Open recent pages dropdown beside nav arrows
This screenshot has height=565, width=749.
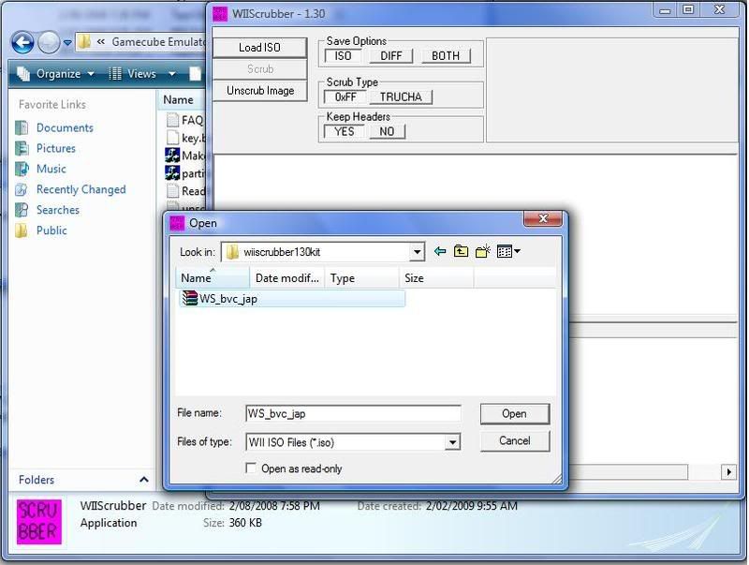point(67,42)
